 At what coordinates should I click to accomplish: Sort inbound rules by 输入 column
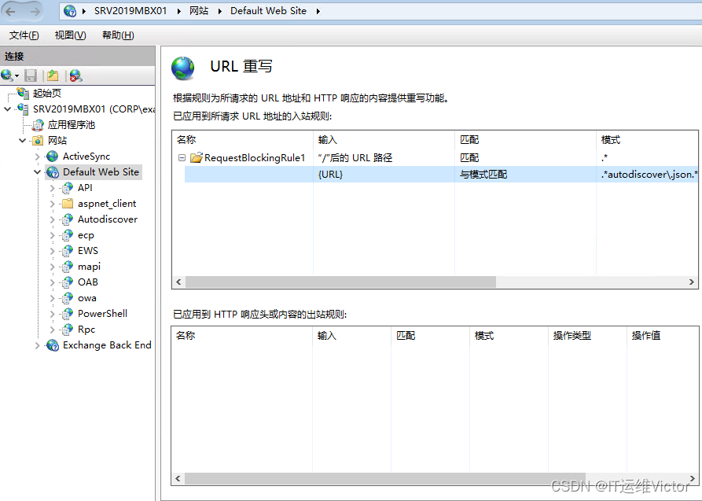click(x=384, y=140)
